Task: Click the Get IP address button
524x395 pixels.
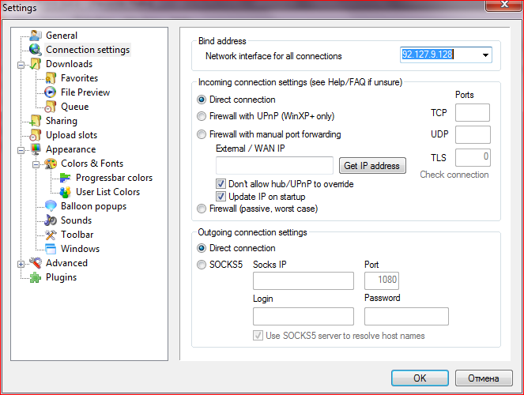Action: pos(372,166)
